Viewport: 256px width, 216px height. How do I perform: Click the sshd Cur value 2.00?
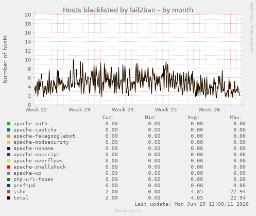(112, 192)
